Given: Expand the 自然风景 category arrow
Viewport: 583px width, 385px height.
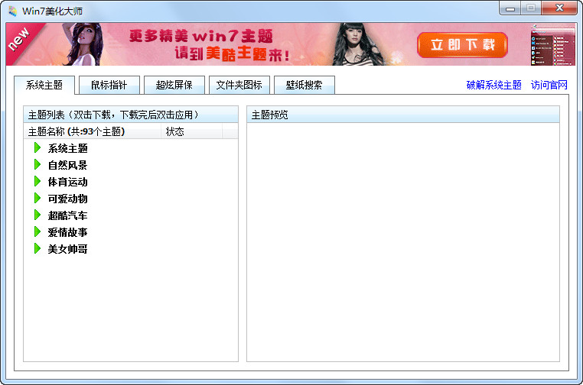Looking at the screenshot, I should tap(37, 164).
